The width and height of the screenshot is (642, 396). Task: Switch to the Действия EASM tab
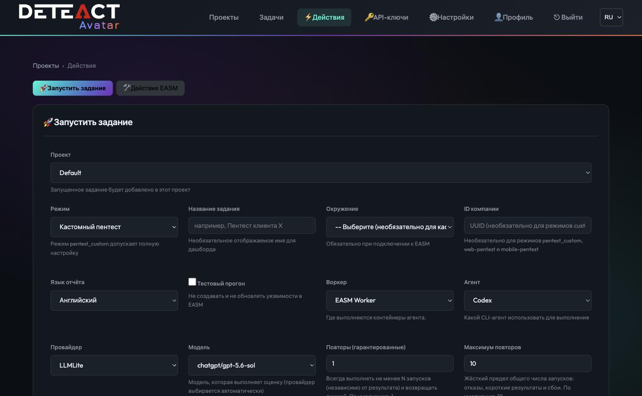pyautogui.click(x=150, y=88)
